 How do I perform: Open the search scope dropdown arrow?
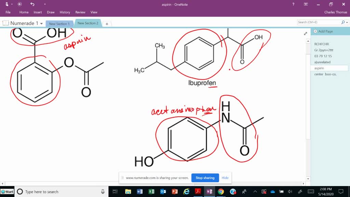pos(346,22)
